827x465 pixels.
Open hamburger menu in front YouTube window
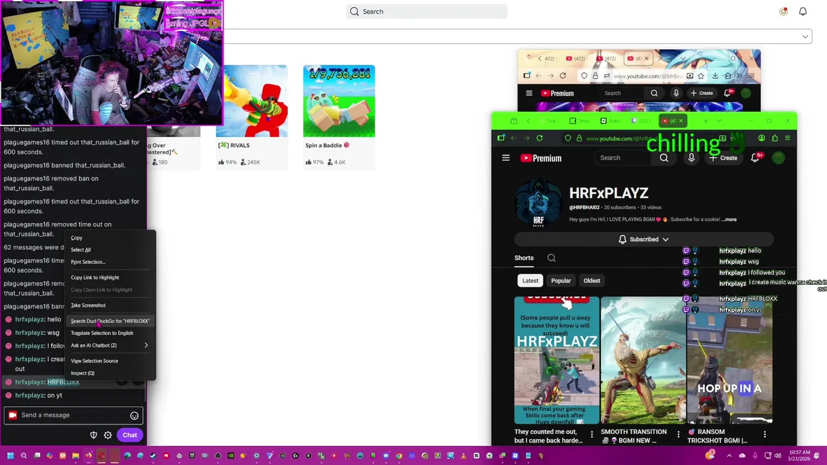[x=506, y=158]
